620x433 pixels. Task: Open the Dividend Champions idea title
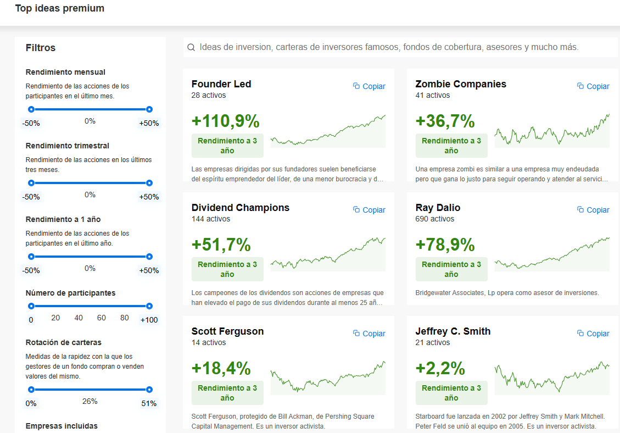241,208
